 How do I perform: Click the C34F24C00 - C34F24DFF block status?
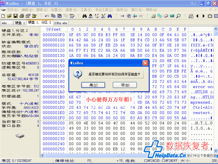[x=161, y=161]
